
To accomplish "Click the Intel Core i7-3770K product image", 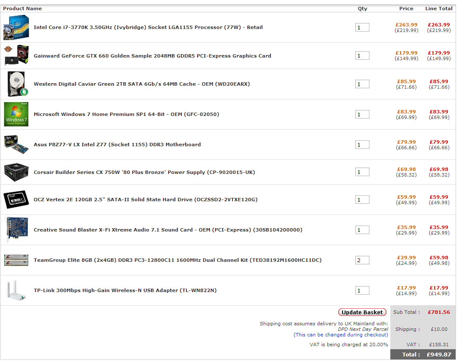I will (x=16, y=27).
